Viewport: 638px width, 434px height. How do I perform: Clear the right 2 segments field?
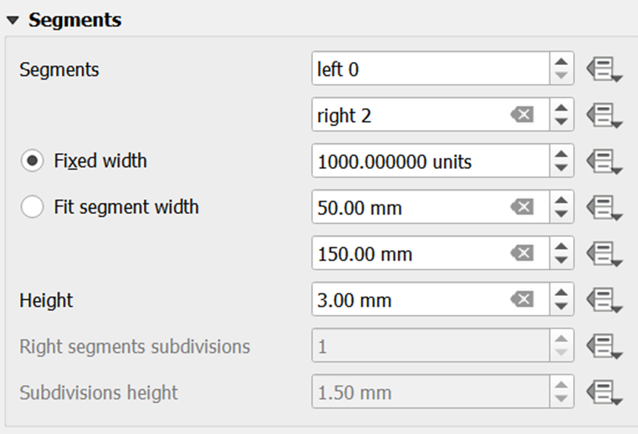pyautogui.click(x=522, y=115)
